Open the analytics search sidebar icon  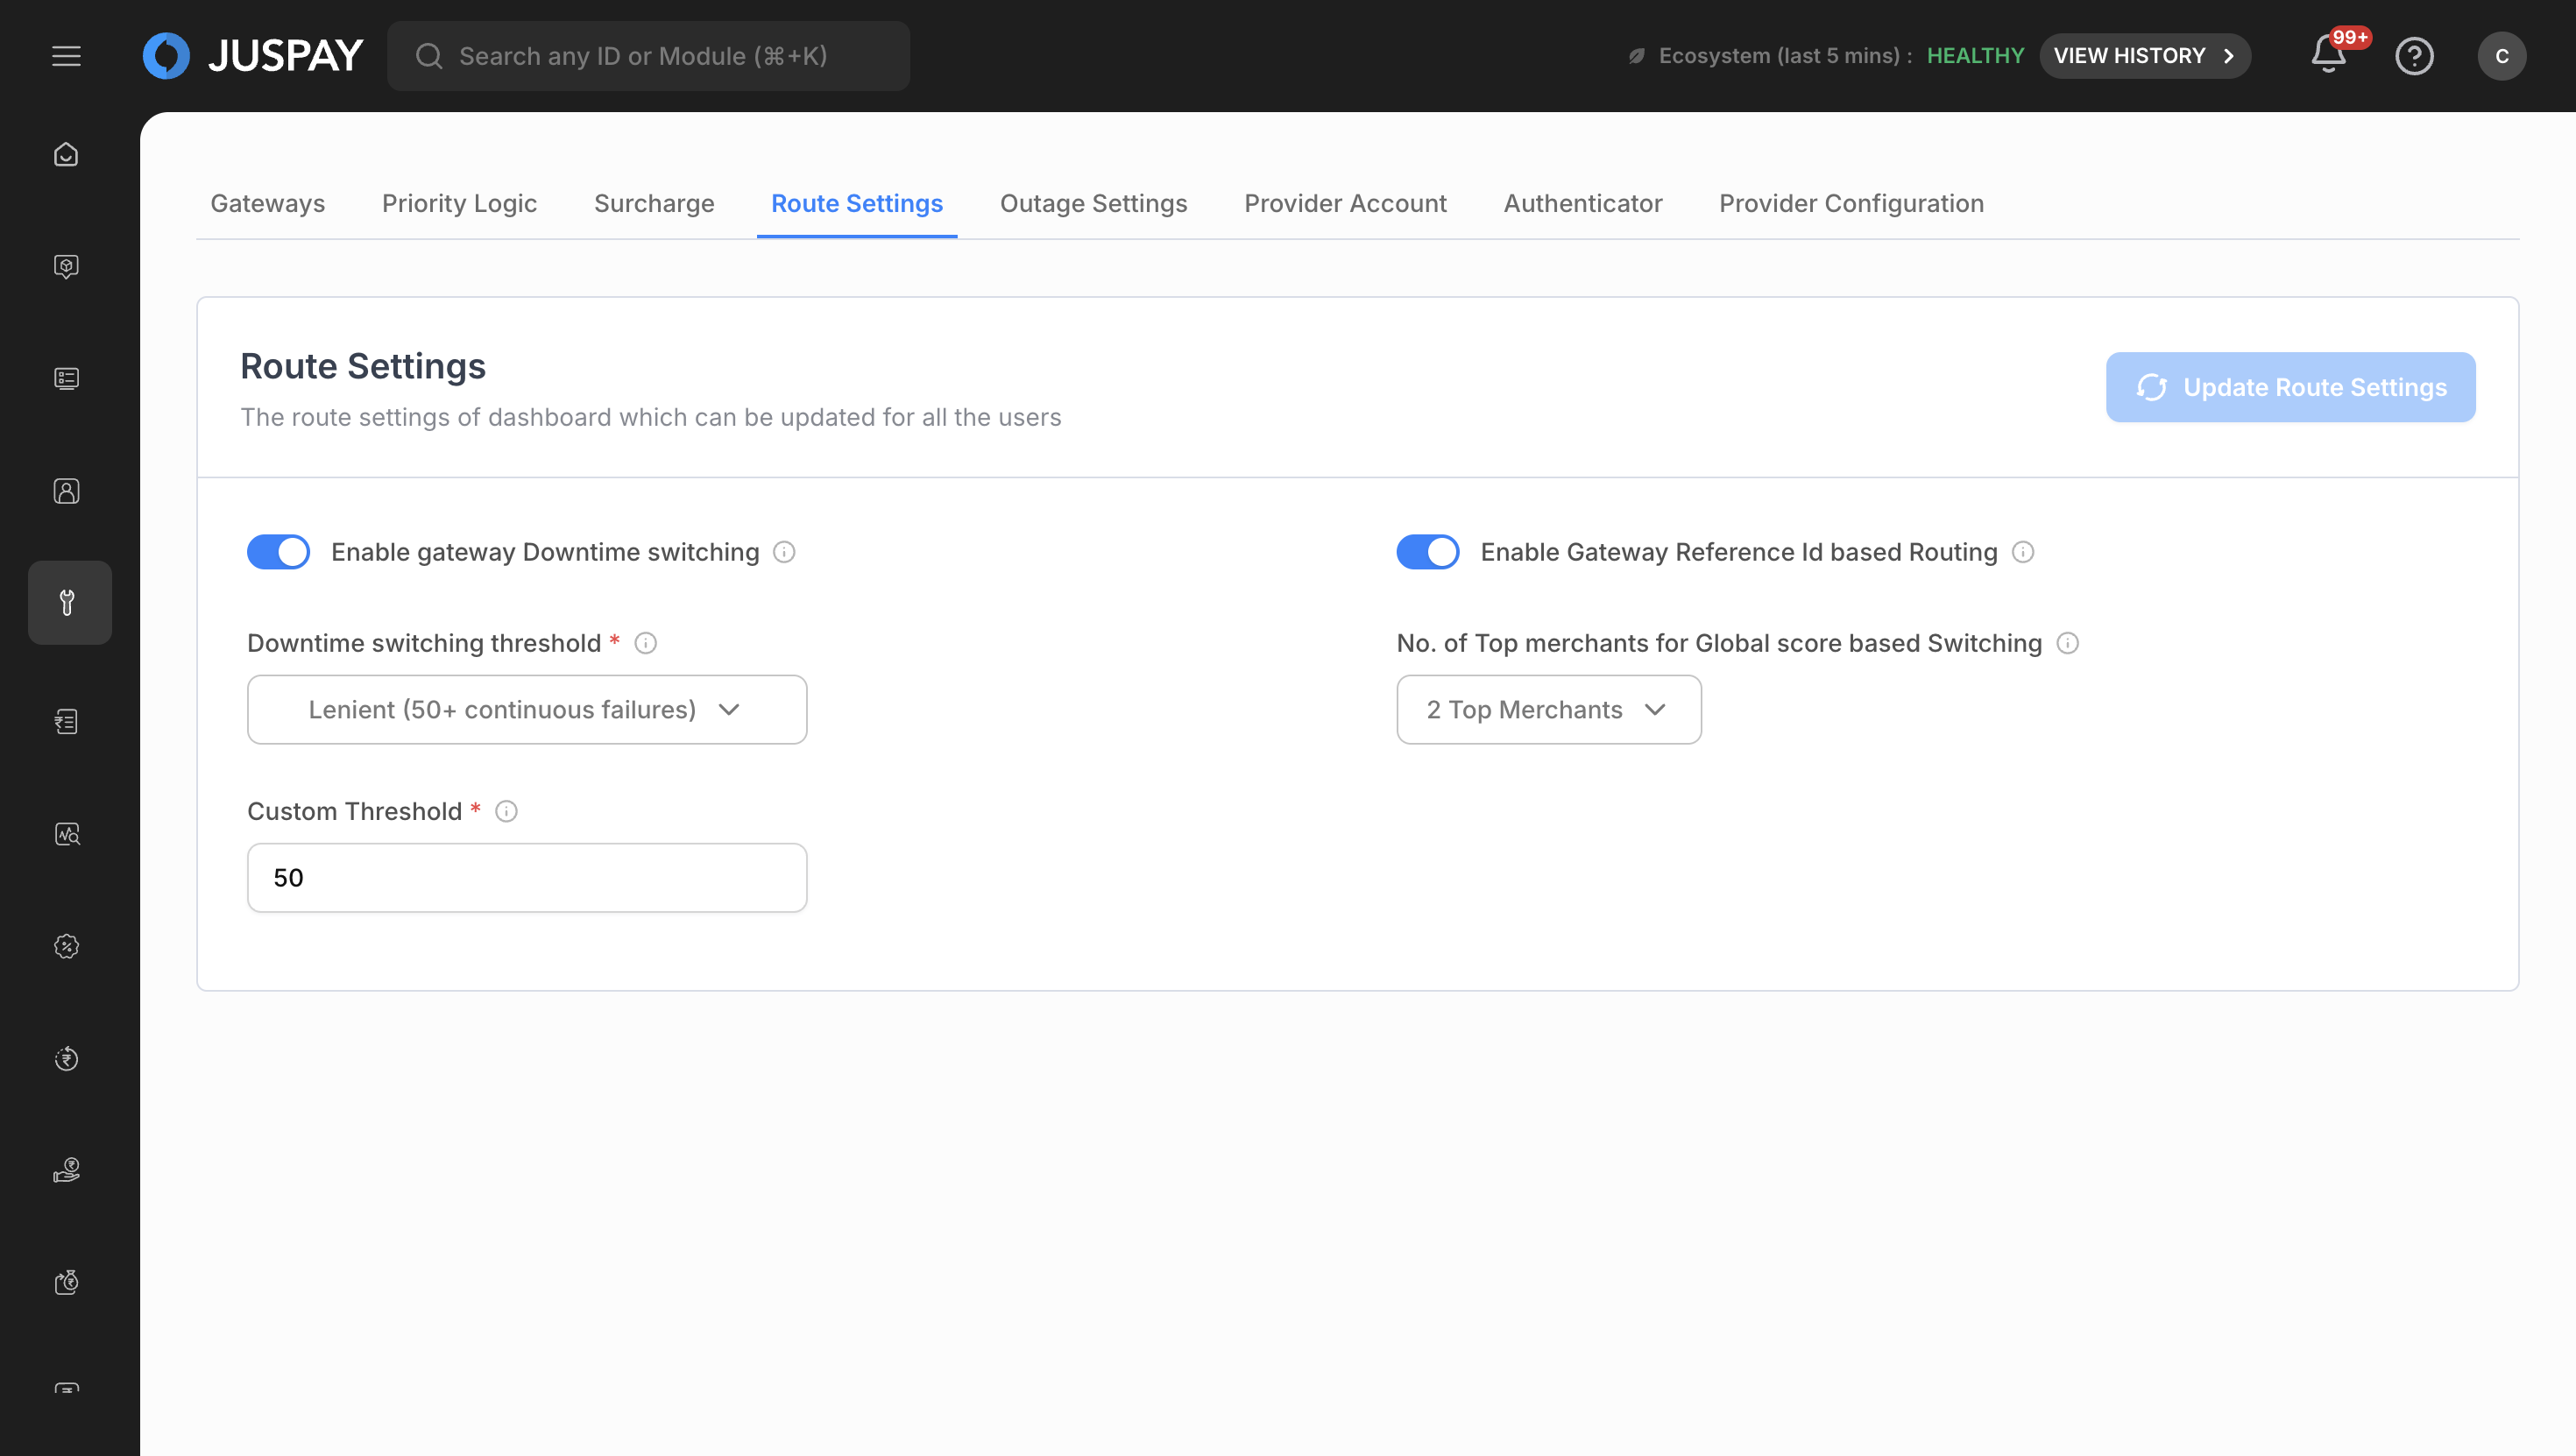66,834
